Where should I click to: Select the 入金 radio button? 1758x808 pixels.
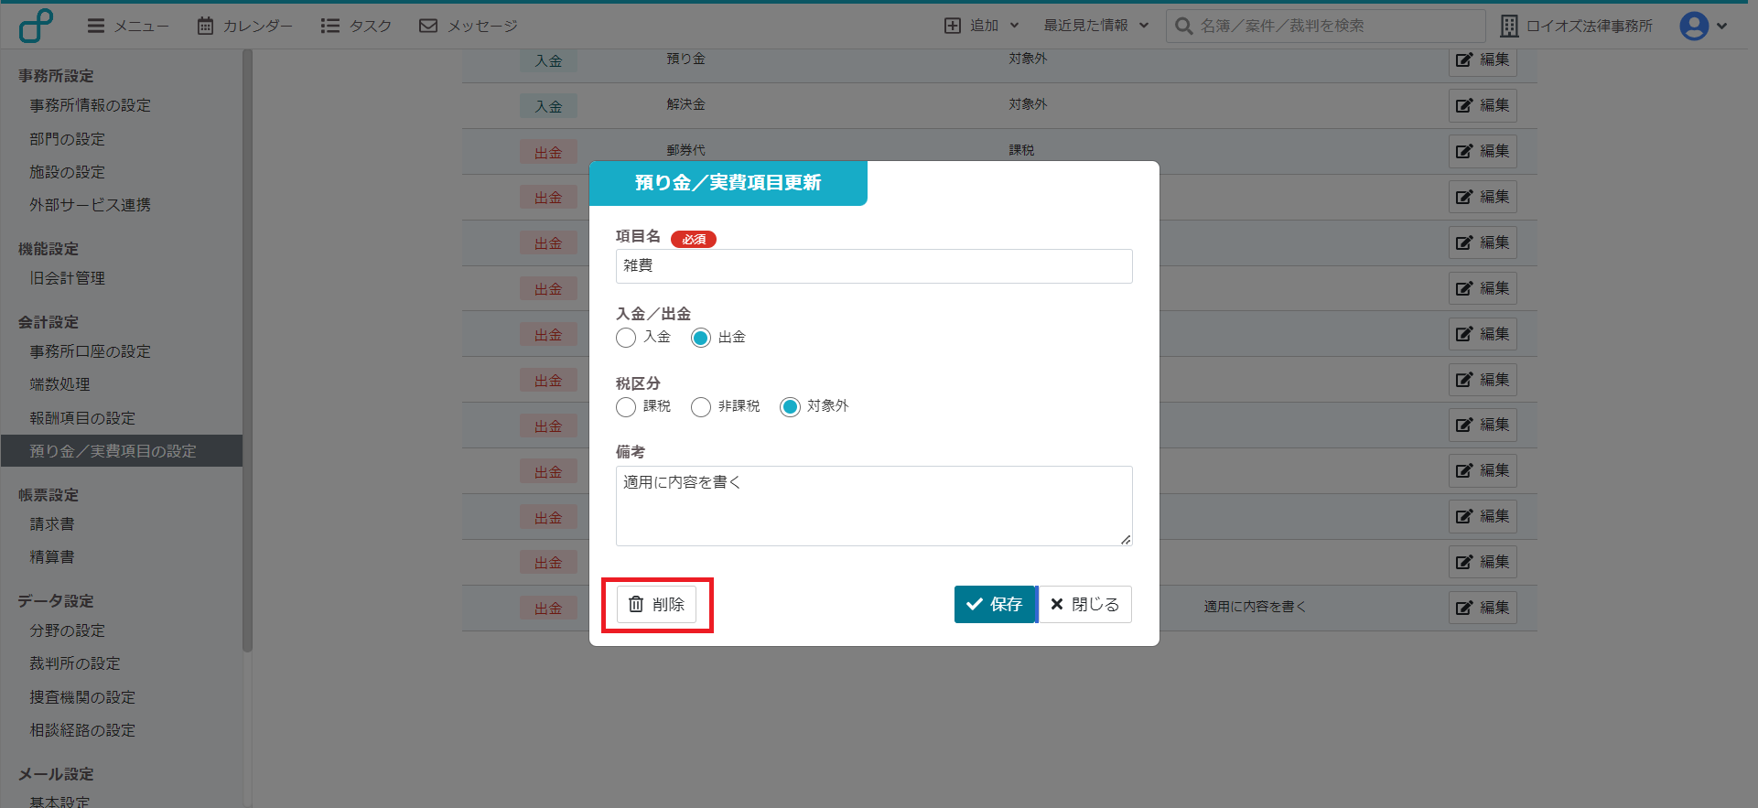(x=626, y=338)
